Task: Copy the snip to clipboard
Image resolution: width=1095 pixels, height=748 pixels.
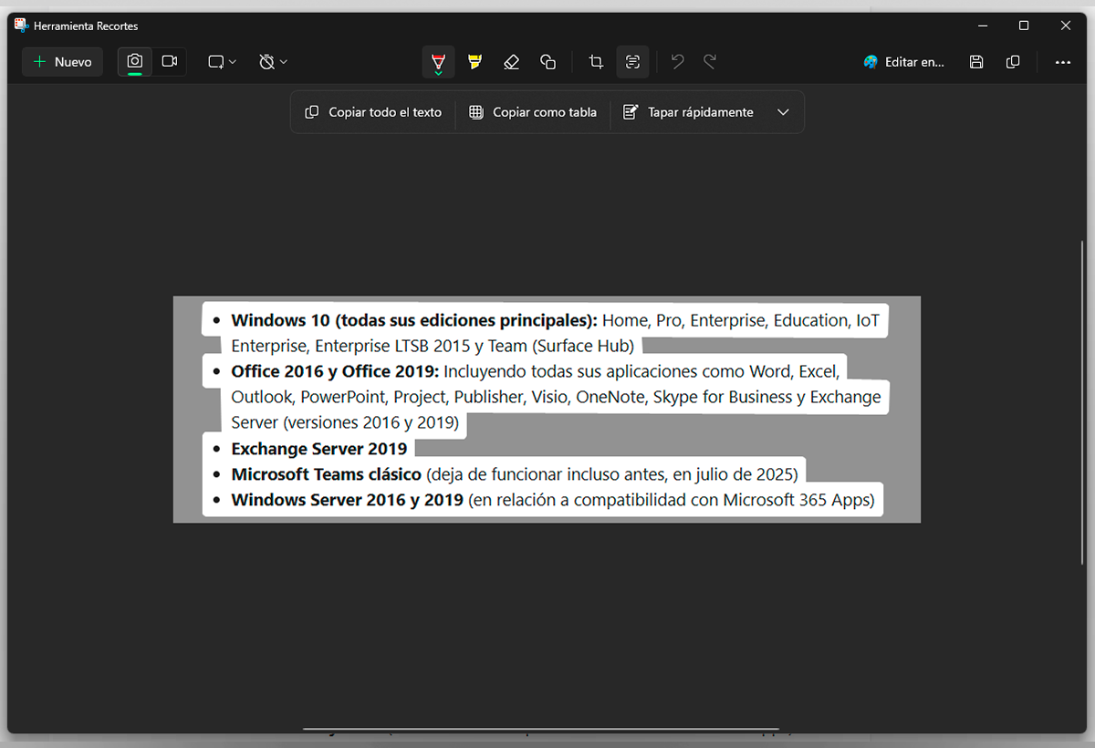Action: 1013,62
